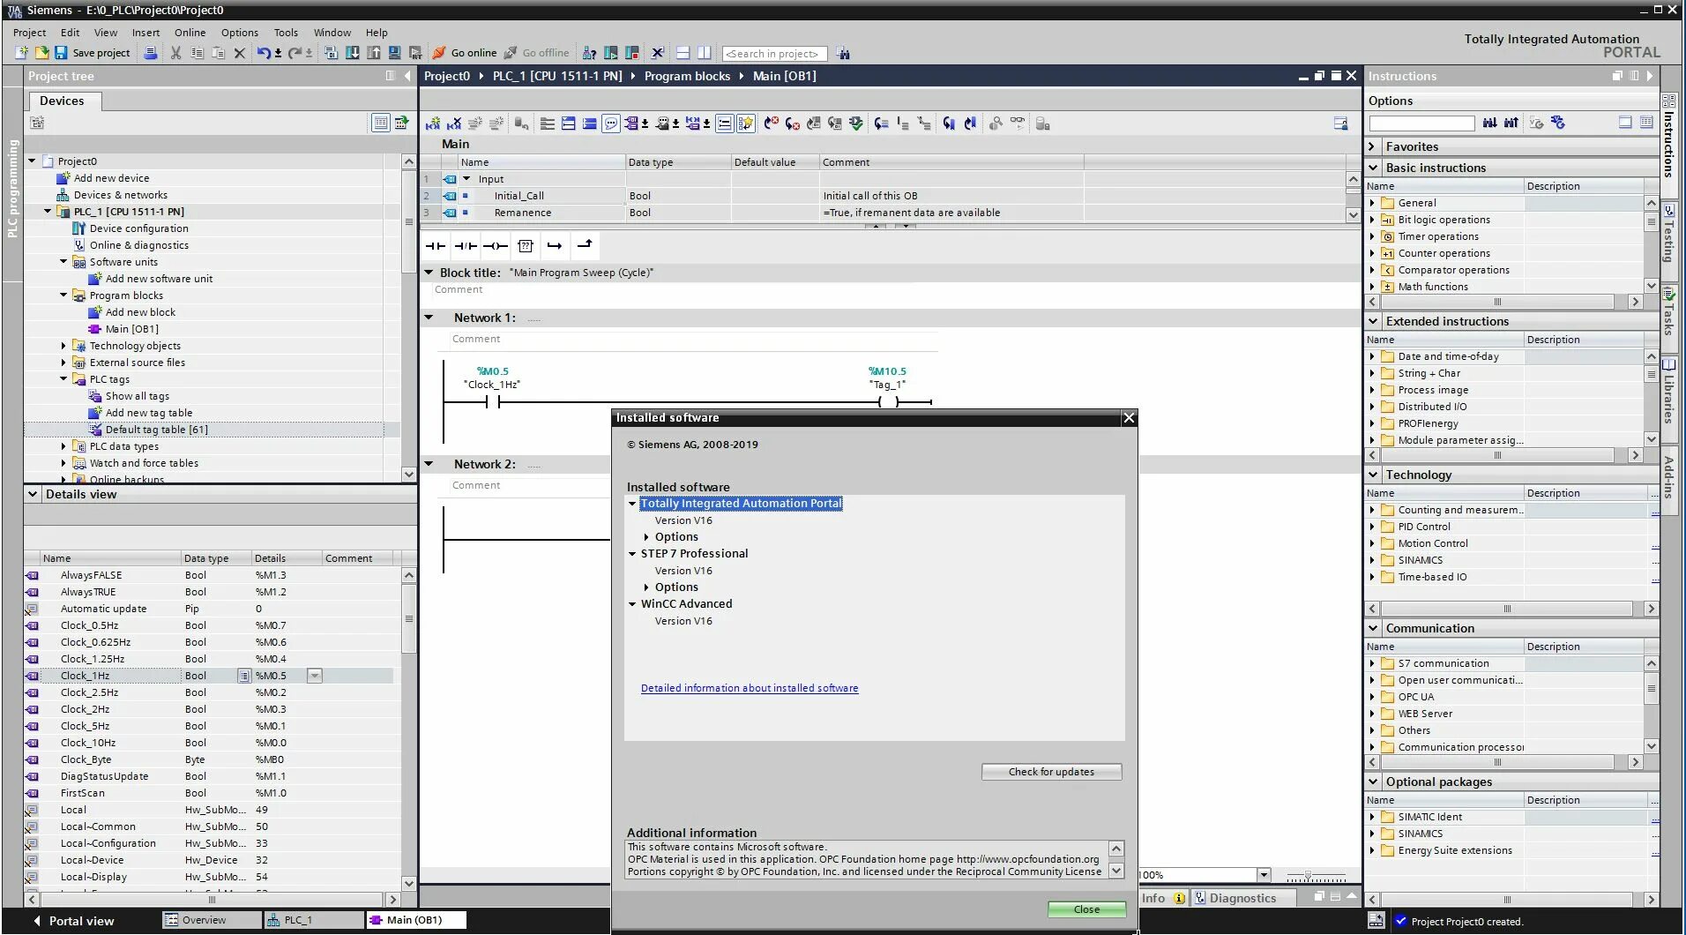
Task: Split the editor space horizontally
Action: click(x=683, y=53)
